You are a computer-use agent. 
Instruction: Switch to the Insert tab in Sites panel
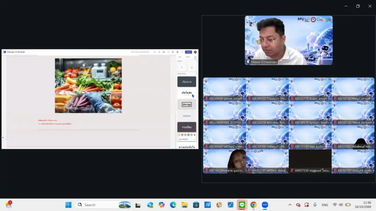click(x=180, y=57)
